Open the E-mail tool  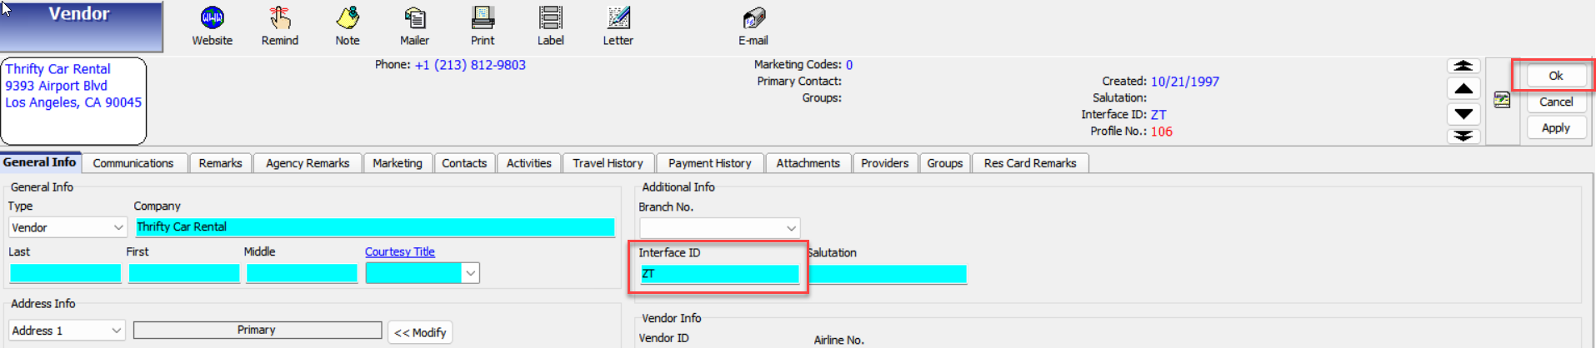pyautogui.click(x=753, y=26)
